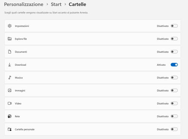Click the Video row label
Viewport: 188px width, 139px height.
(18, 104)
